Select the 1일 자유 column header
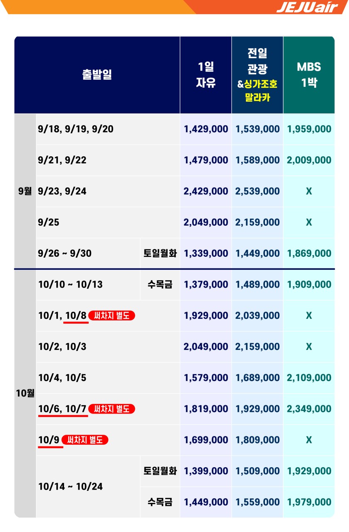Screen dimensions: 349x532 206,75
